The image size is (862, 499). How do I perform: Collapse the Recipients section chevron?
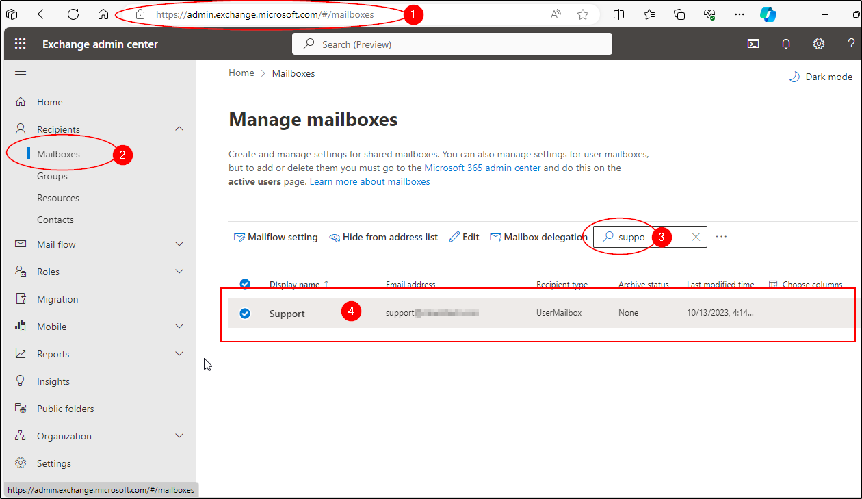[179, 129]
